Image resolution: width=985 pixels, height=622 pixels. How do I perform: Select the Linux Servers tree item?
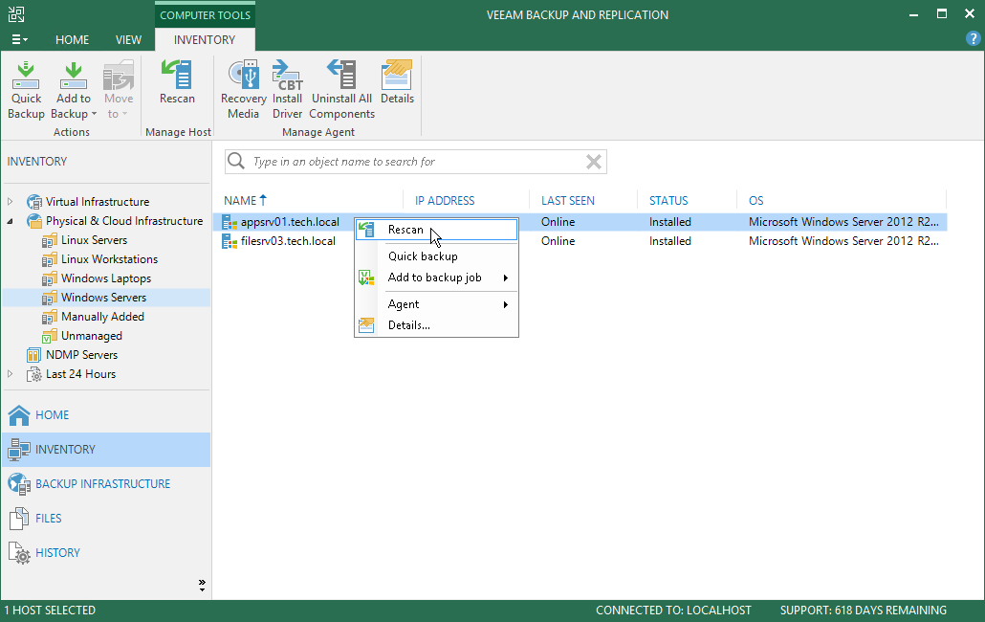95,240
